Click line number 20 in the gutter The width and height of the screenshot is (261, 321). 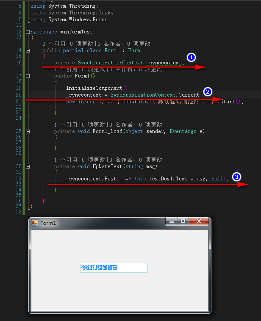point(19,95)
